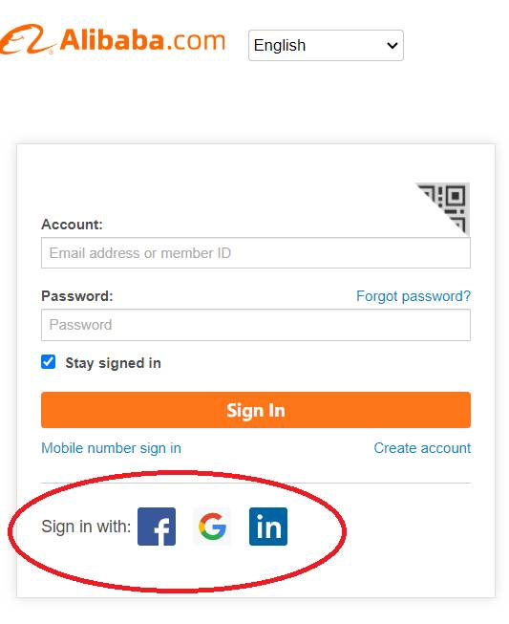Screen dimensions: 509x624
Task: Open the Forgot password? link
Action: click(x=414, y=296)
